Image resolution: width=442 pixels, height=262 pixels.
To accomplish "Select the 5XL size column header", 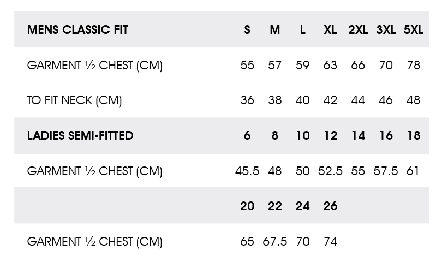I will coord(414,29).
